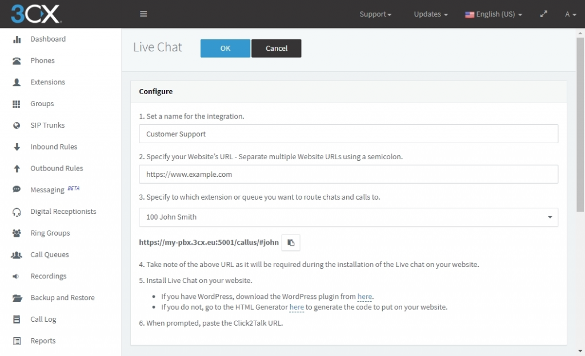This screenshot has height=356, width=585.
Task: Expand the 100 John Smith extension dropdown
Action: 348,217
